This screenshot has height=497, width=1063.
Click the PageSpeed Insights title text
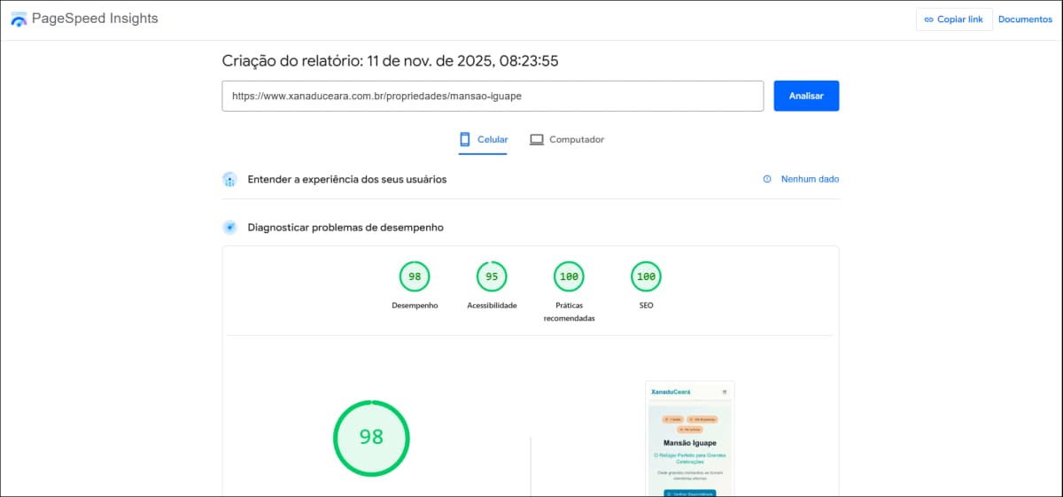[95, 19]
